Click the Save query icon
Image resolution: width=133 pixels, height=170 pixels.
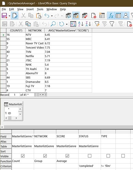click(x=4, y=16)
